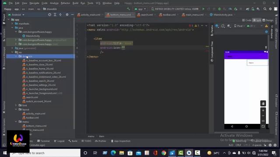Switch editor to Design view mode
Image resolution: width=280 pixels, height=157 pixels.
pyautogui.click(x=268, y=20)
